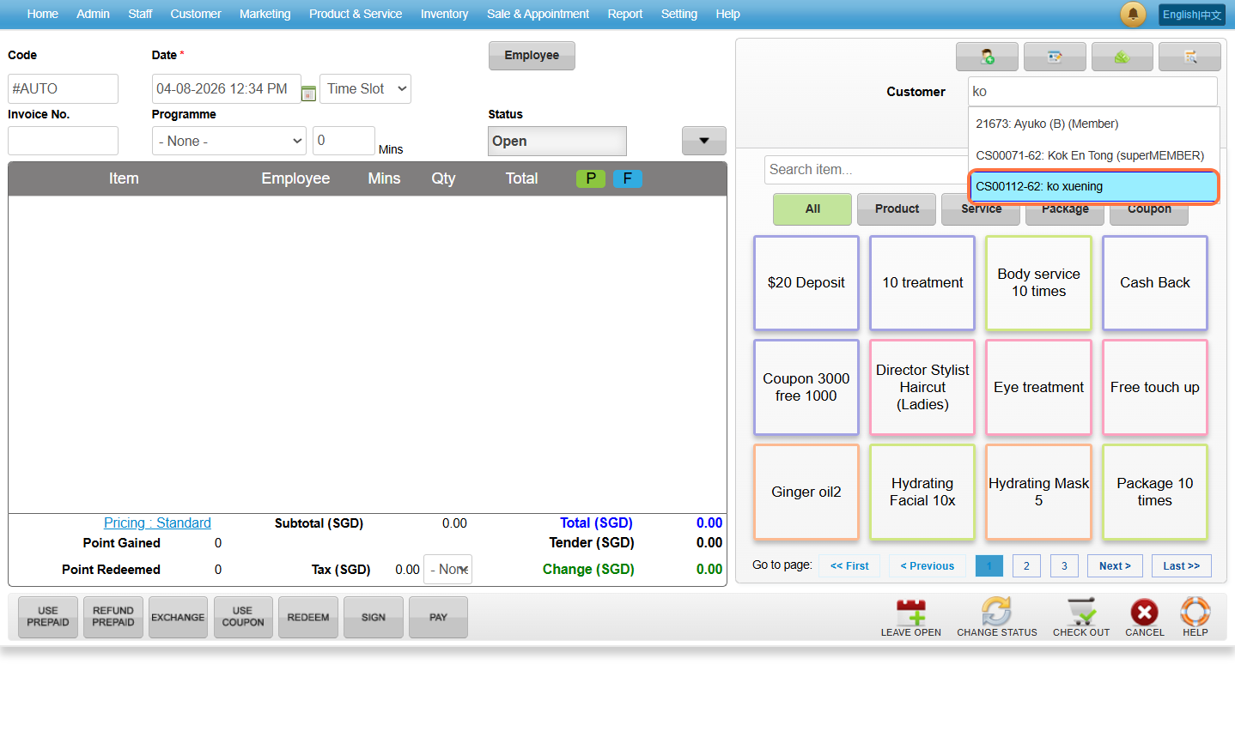Click the Use Coupon button
This screenshot has width=1235, height=737.
point(243,617)
